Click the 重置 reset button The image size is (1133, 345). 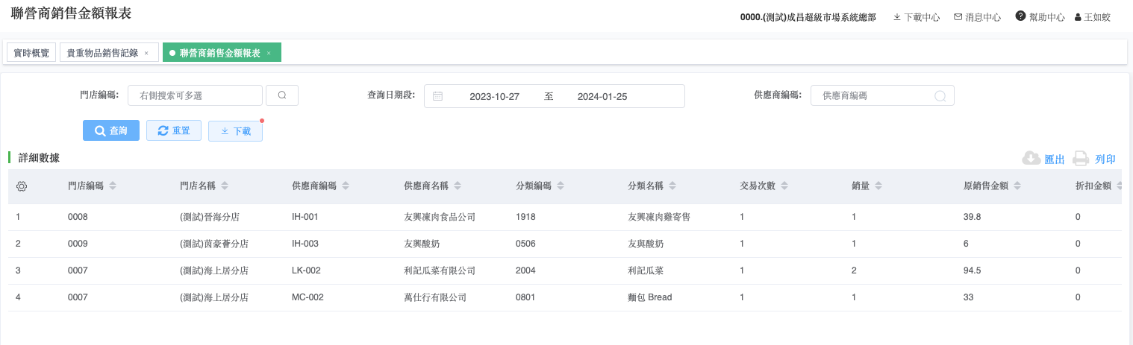(x=174, y=130)
